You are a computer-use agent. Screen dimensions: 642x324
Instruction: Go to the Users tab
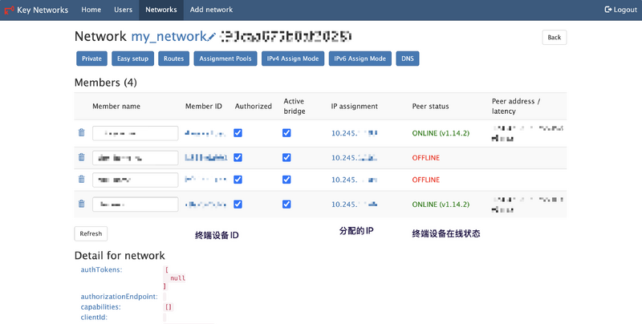coord(123,10)
